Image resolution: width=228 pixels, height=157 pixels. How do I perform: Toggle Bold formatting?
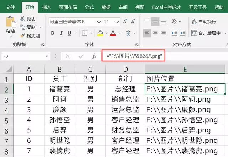click(53, 33)
